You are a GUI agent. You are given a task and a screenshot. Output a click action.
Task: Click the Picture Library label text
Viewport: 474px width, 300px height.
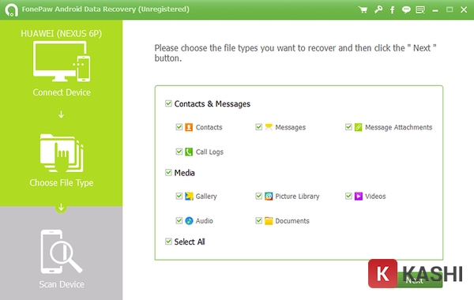point(297,197)
